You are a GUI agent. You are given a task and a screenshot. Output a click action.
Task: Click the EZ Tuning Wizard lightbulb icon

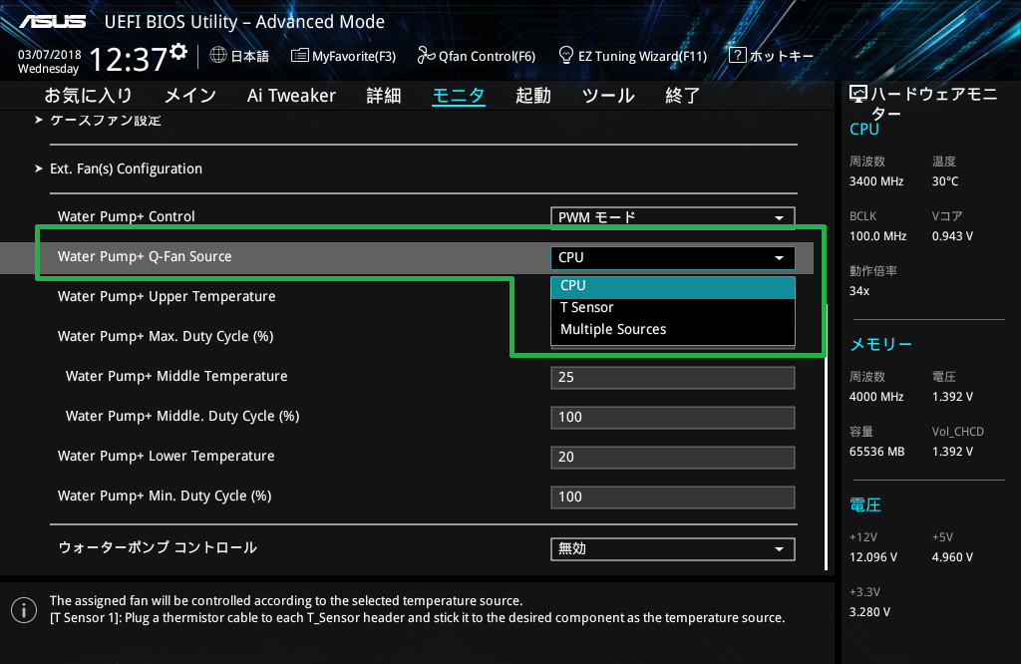coord(566,56)
